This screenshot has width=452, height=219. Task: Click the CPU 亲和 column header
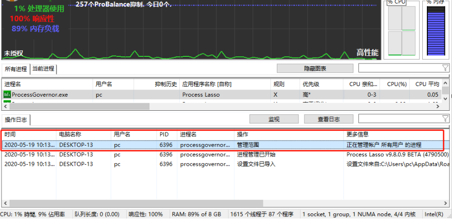[361, 85]
